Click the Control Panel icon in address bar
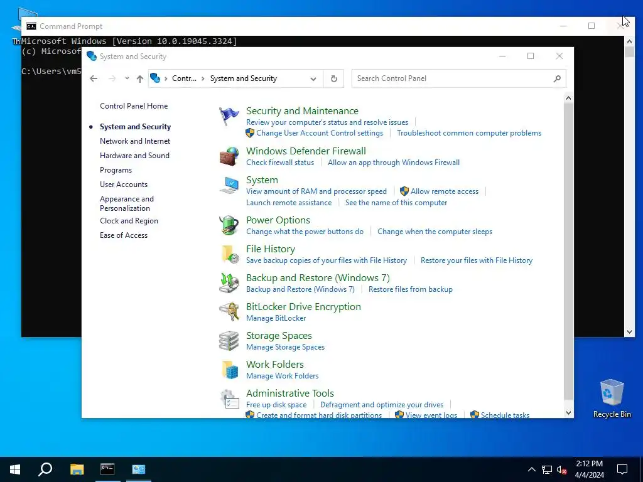Viewport: 643px width, 482px height. point(155,78)
